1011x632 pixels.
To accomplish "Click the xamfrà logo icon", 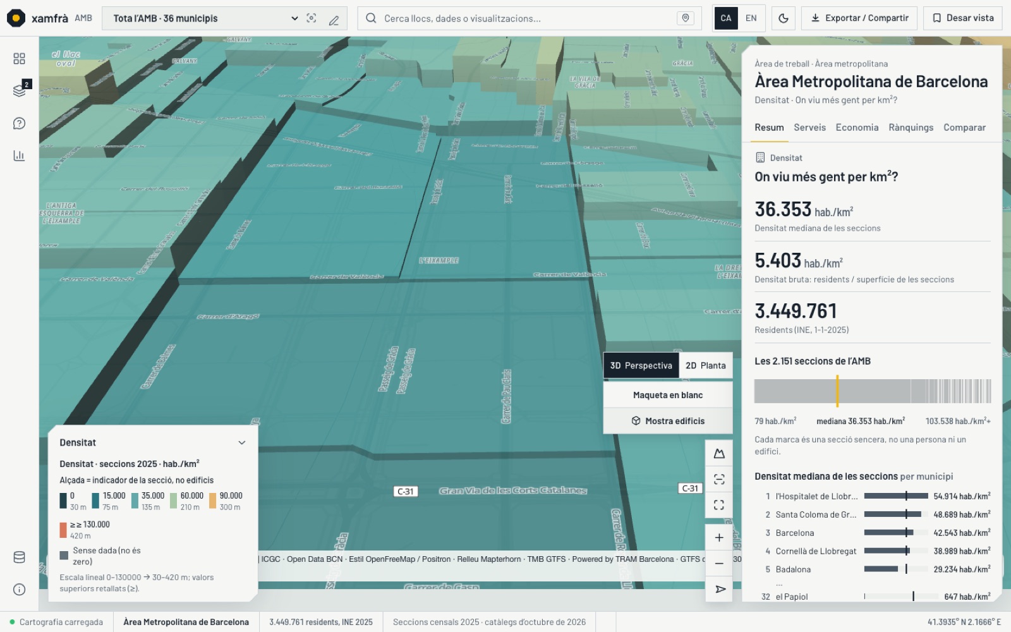I will 16,18.
